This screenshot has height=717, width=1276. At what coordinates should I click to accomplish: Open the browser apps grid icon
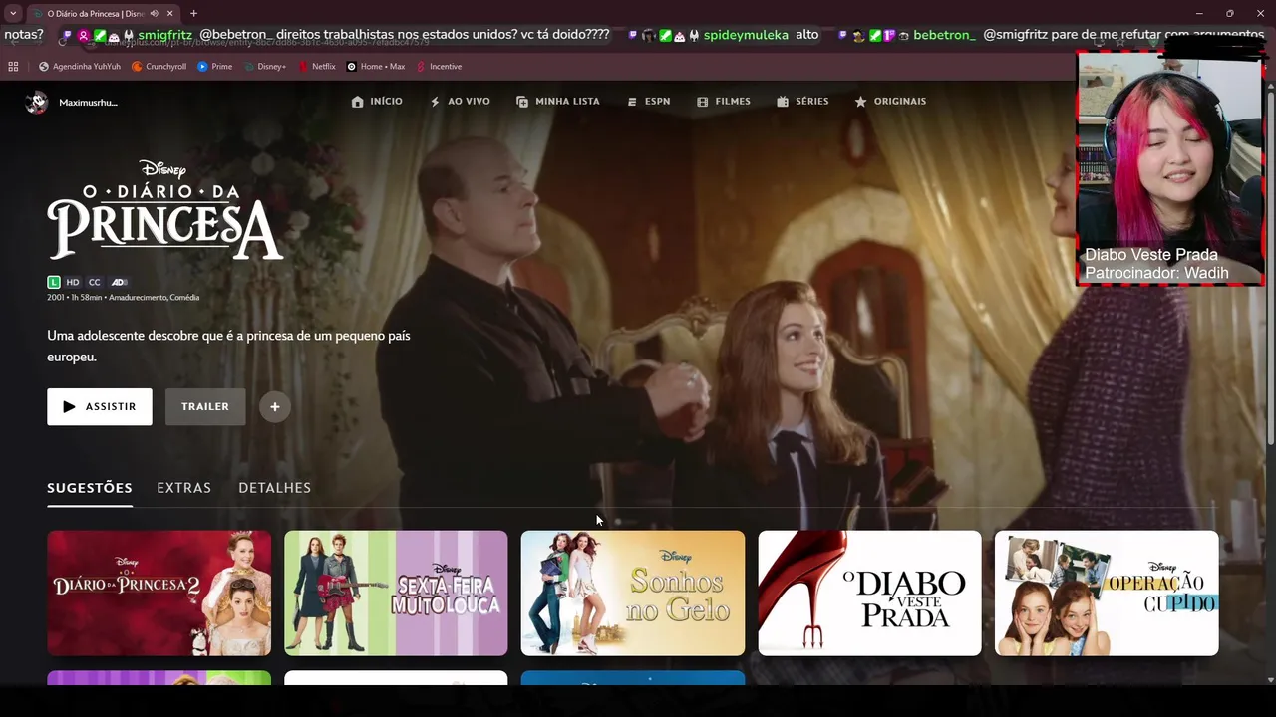point(13,67)
